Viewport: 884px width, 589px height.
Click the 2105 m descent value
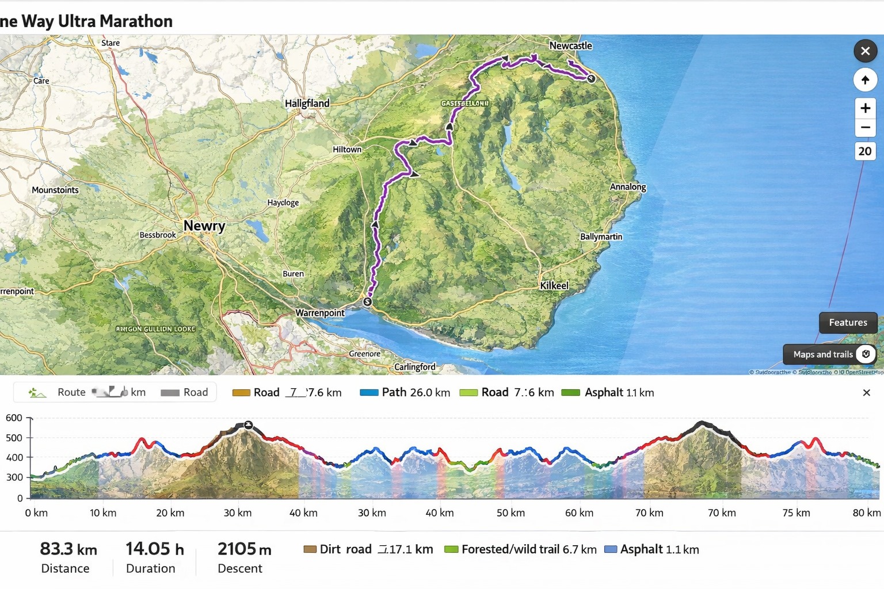pyautogui.click(x=244, y=549)
